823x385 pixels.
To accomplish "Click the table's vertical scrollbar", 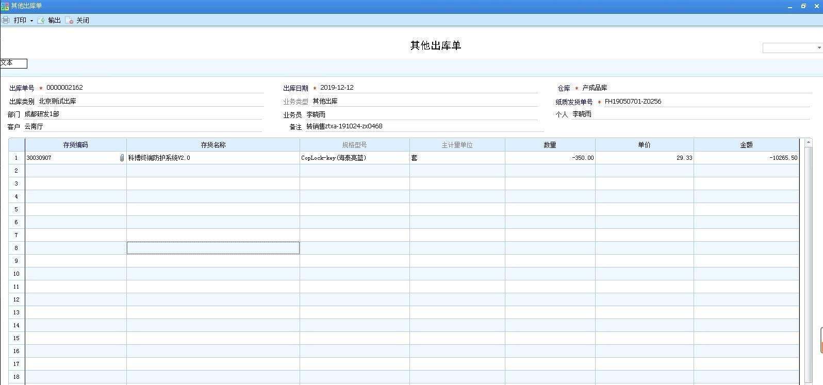I will point(808,261).
